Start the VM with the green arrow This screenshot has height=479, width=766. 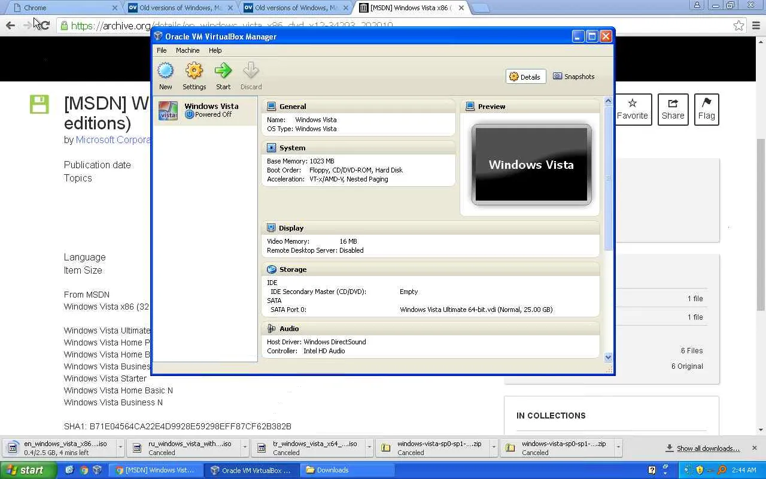223,71
